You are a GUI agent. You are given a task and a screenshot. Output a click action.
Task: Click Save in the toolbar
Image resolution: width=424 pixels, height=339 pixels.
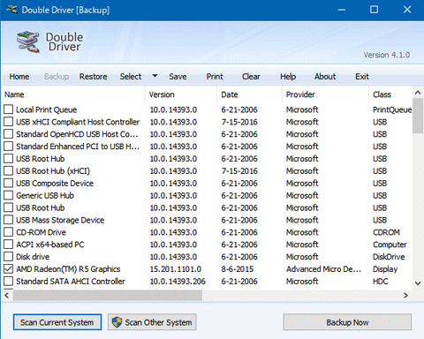178,77
